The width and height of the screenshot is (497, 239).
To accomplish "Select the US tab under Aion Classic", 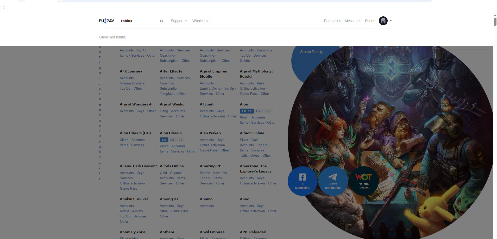I will click(180, 140).
